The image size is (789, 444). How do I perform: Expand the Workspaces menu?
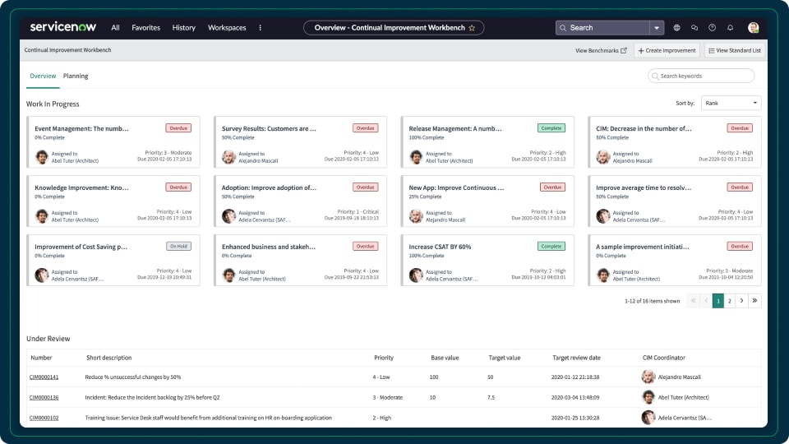(227, 27)
